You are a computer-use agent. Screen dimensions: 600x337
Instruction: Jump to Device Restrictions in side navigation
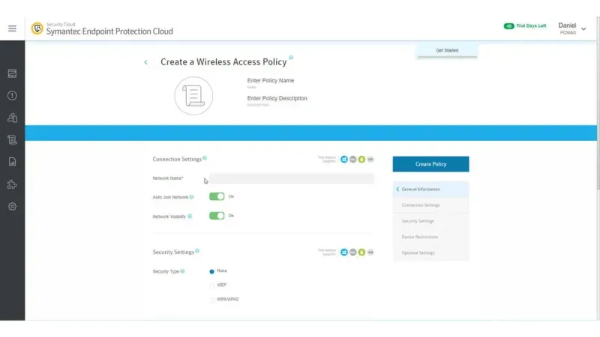[420, 237]
